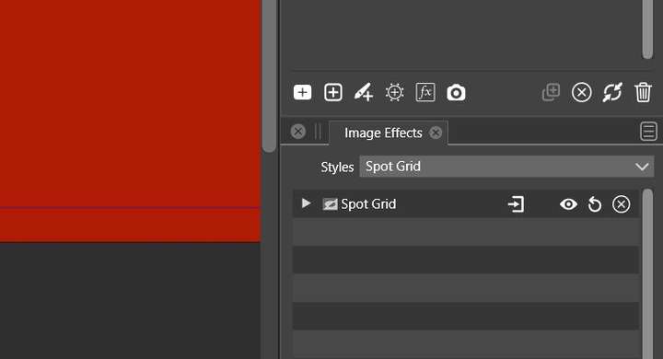Screen dimensions: 663x359
Task: Click the Spot Grid input arrow icon
Action: [x=516, y=204]
